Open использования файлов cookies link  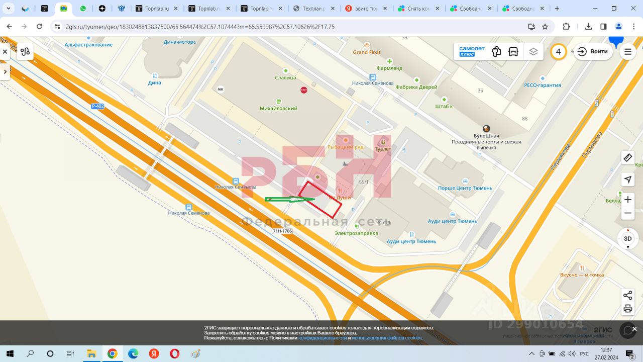pos(387,338)
